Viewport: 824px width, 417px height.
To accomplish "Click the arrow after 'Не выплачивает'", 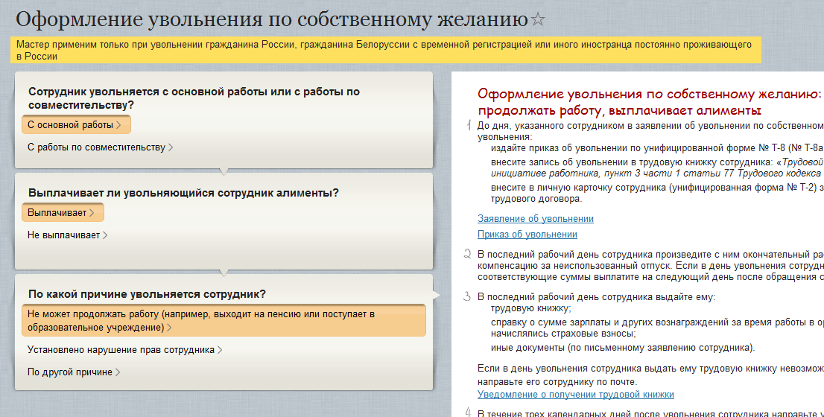I will pos(106,235).
